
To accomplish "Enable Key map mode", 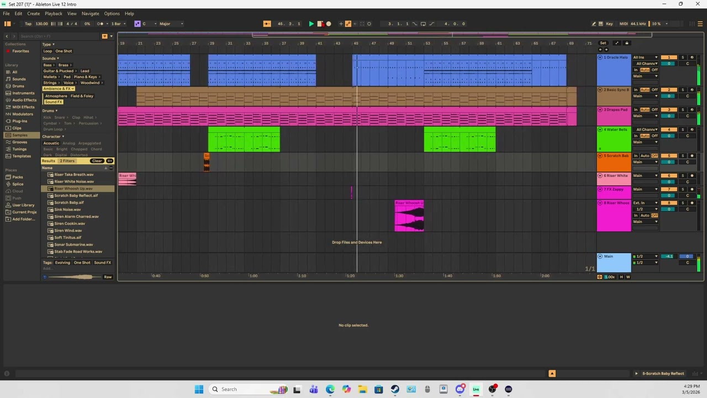I will coord(609,24).
